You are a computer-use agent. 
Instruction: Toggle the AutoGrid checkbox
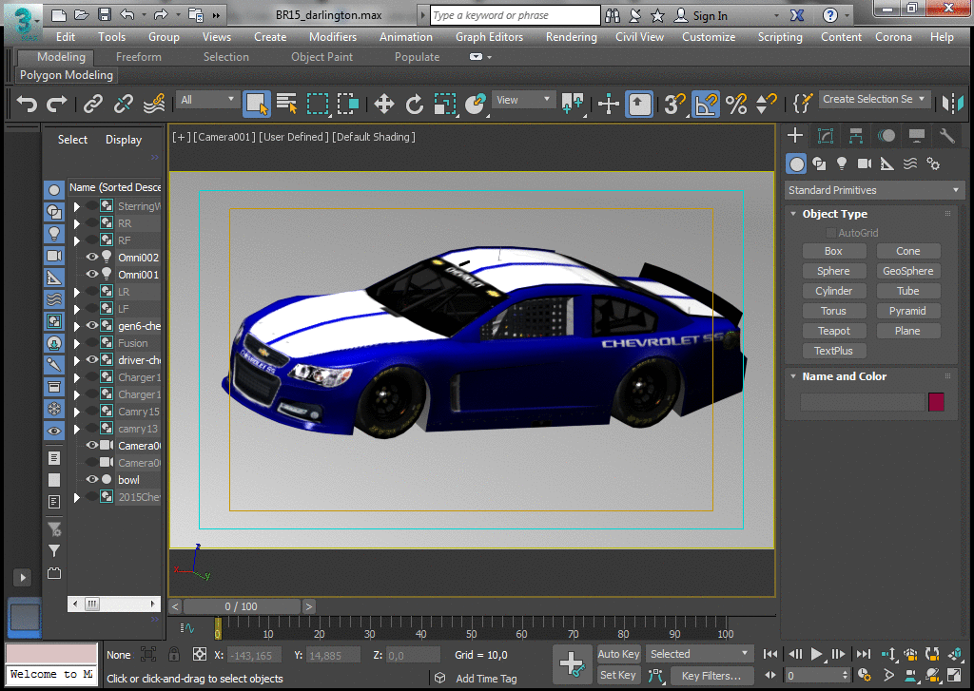pyautogui.click(x=830, y=233)
